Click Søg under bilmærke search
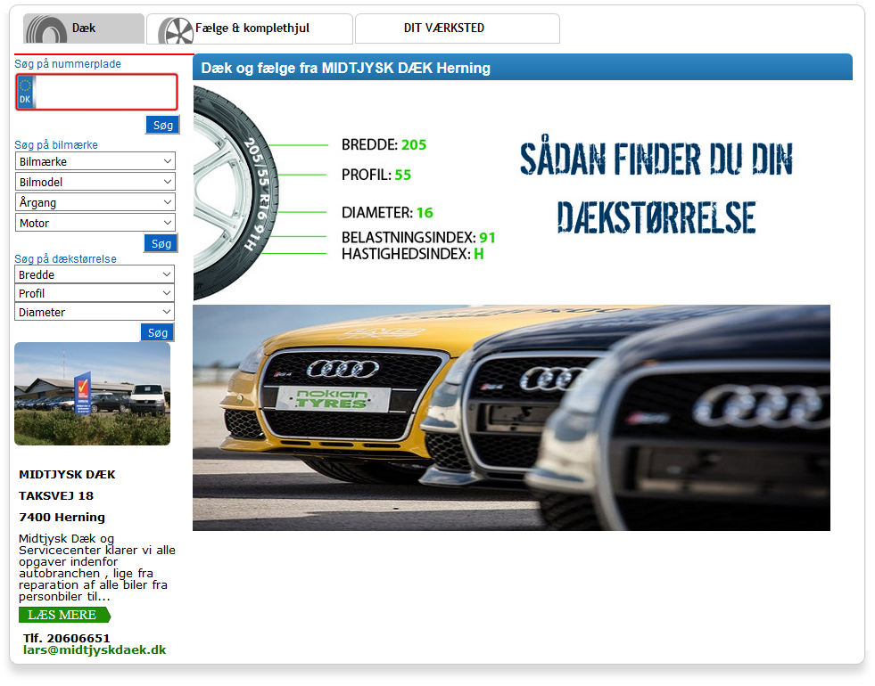875x686 pixels. [x=161, y=243]
